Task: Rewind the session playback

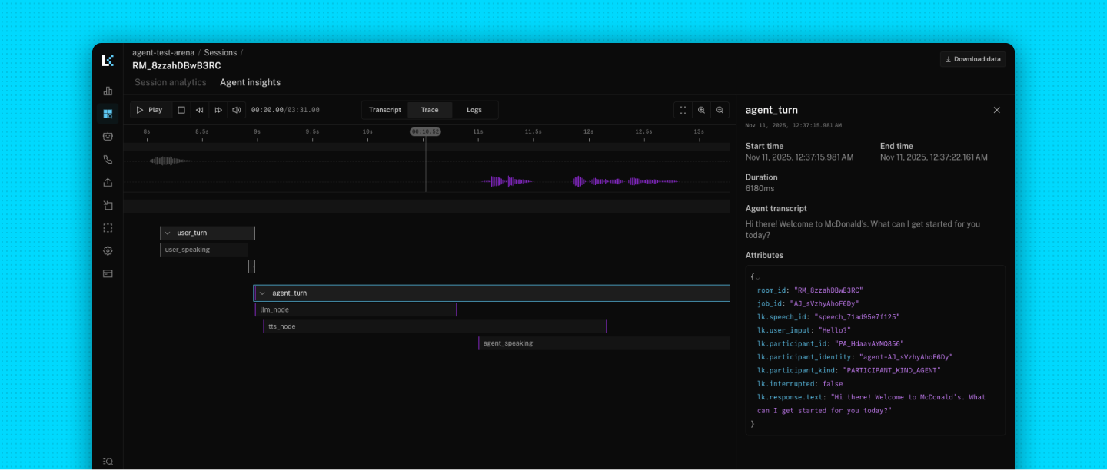Action: tap(200, 110)
